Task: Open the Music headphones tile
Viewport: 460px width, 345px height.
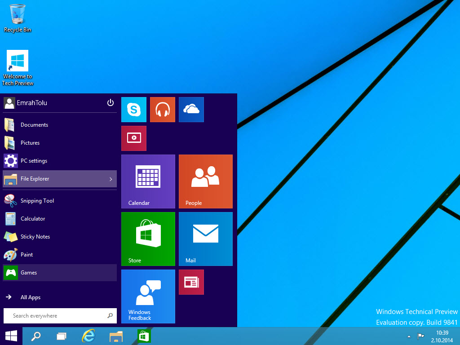Action: pos(163,110)
